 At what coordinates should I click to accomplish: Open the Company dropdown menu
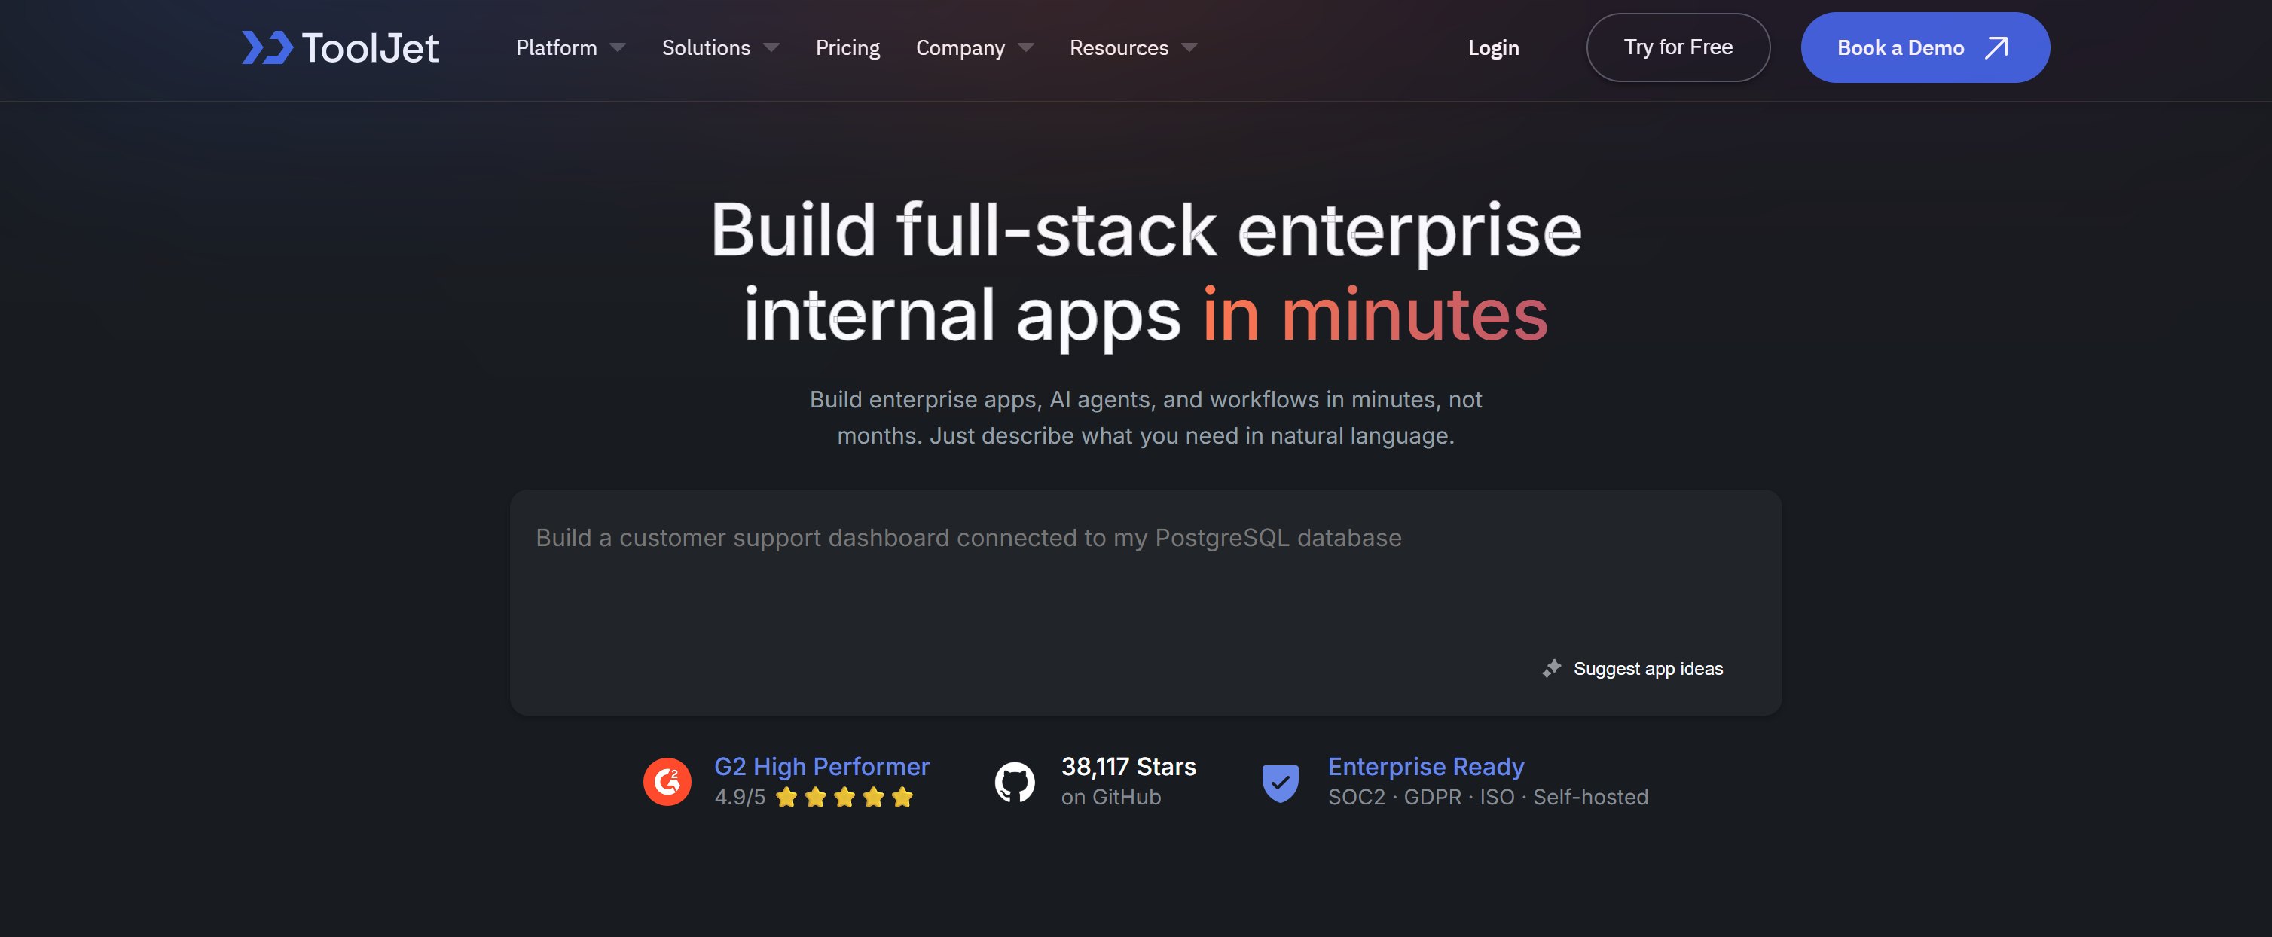tap(974, 47)
